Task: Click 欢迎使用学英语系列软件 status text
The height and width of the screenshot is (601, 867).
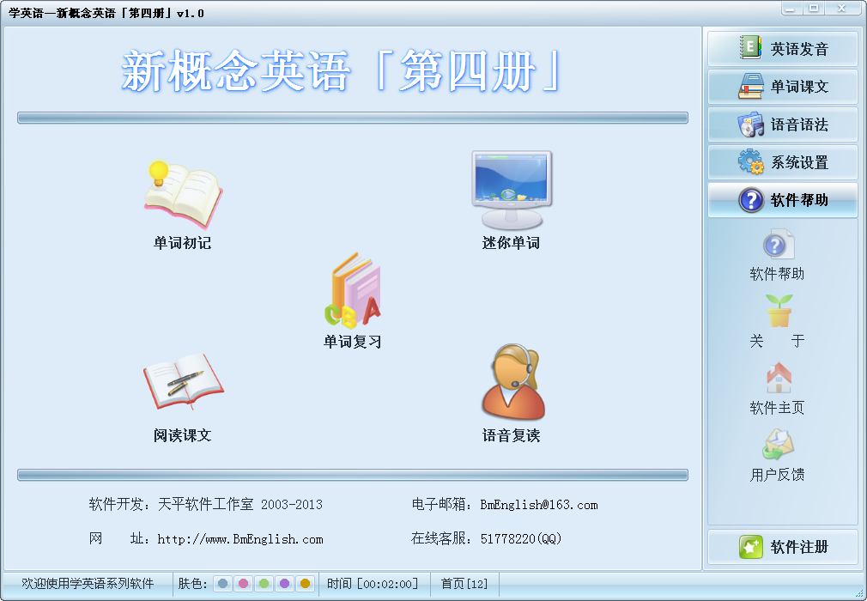Action: [x=88, y=584]
